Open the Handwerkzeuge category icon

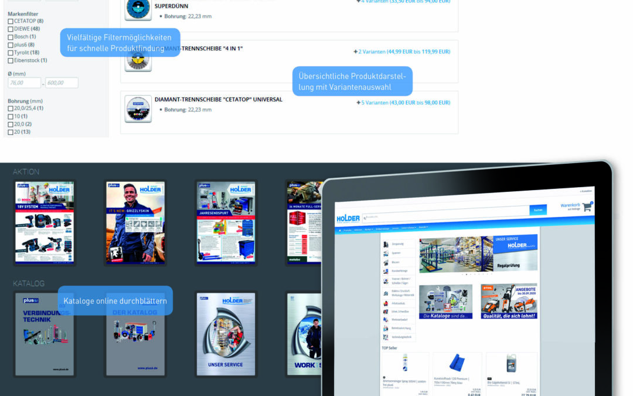pos(386,271)
